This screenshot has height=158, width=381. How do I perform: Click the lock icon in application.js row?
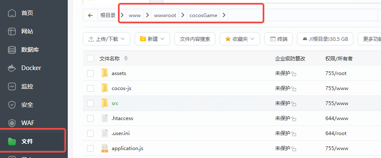pos(294,149)
